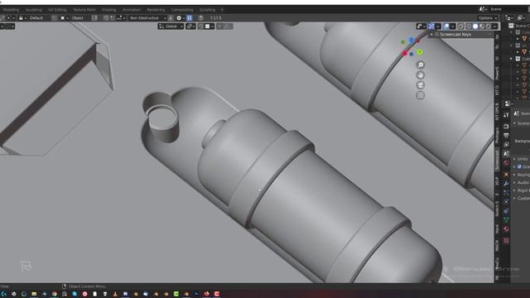Open the Global transform orientation dropdown
The height and width of the screenshot is (298, 530).
coord(171,26)
